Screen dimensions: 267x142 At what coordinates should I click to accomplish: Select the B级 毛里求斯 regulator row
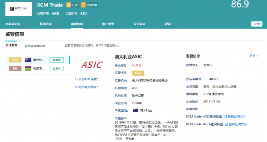click(38, 68)
